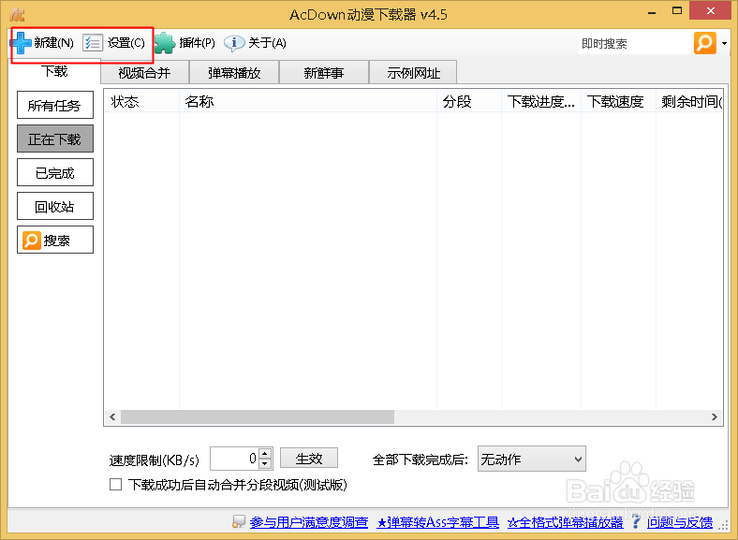The width and height of the screenshot is (738, 540).
Task: Click the 生效 apply button
Action: point(309,459)
